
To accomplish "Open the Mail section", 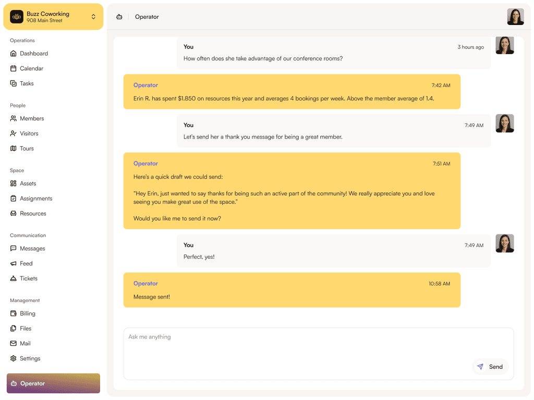I will point(25,343).
